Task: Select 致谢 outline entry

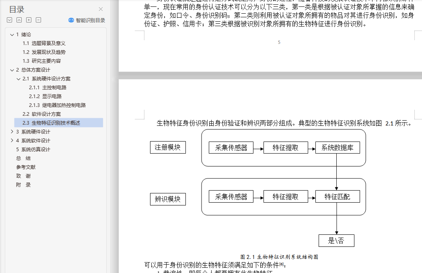Action: point(23,176)
